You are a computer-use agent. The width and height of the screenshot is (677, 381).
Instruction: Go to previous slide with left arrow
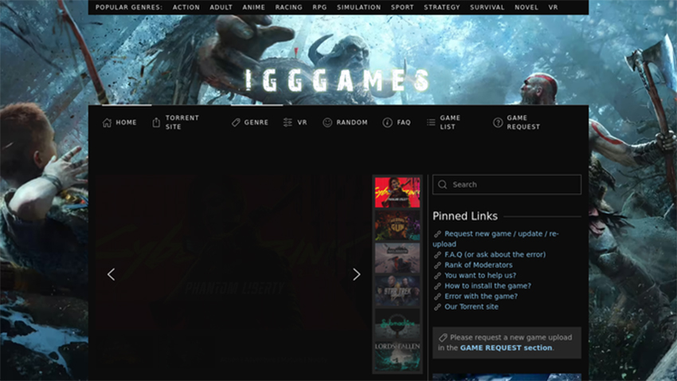tap(112, 274)
